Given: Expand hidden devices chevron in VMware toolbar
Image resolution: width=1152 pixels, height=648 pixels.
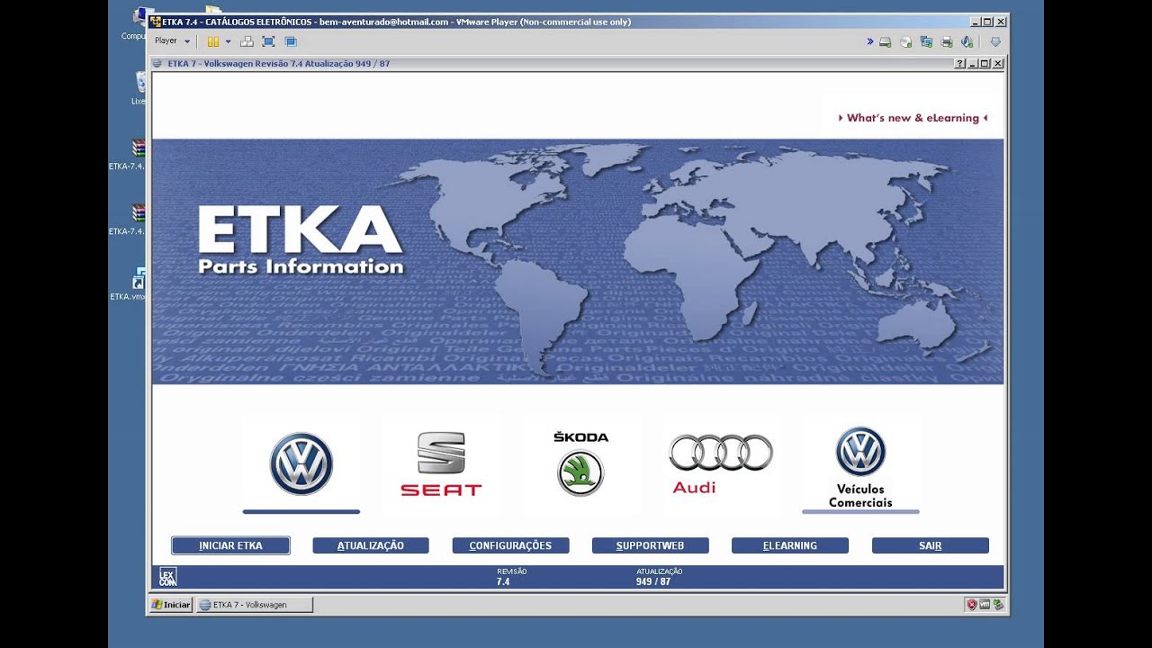Looking at the screenshot, I should (870, 41).
